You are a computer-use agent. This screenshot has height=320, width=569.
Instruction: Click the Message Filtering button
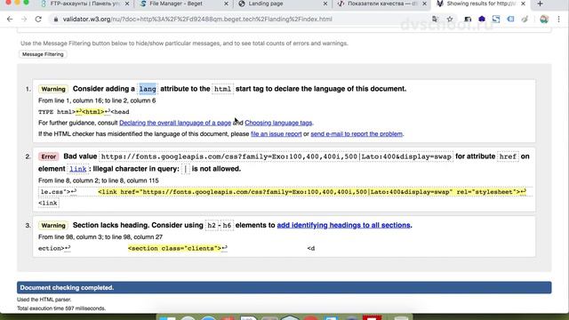(43, 54)
